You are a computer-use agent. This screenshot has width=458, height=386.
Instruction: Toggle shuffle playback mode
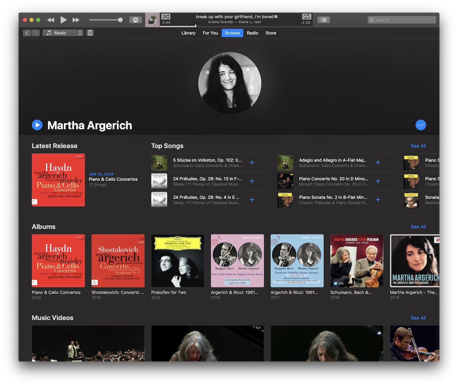pyautogui.click(x=166, y=17)
